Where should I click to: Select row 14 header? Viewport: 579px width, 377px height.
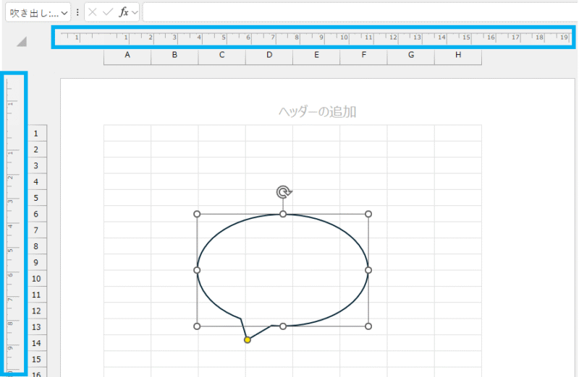coord(38,343)
